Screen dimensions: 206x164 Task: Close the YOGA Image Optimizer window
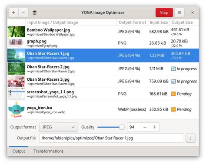pos(193,13)
